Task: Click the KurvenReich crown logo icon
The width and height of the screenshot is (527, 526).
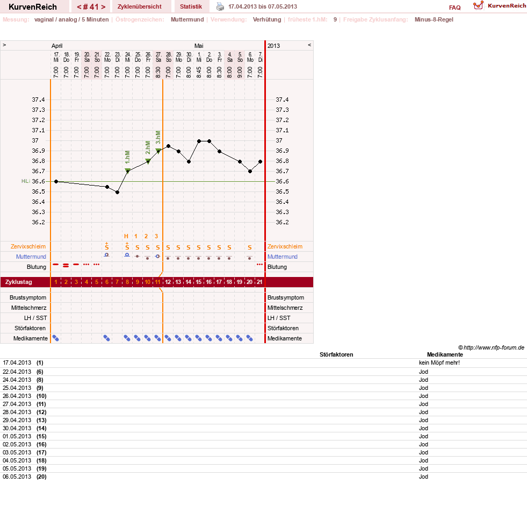Action: (478, 5)
